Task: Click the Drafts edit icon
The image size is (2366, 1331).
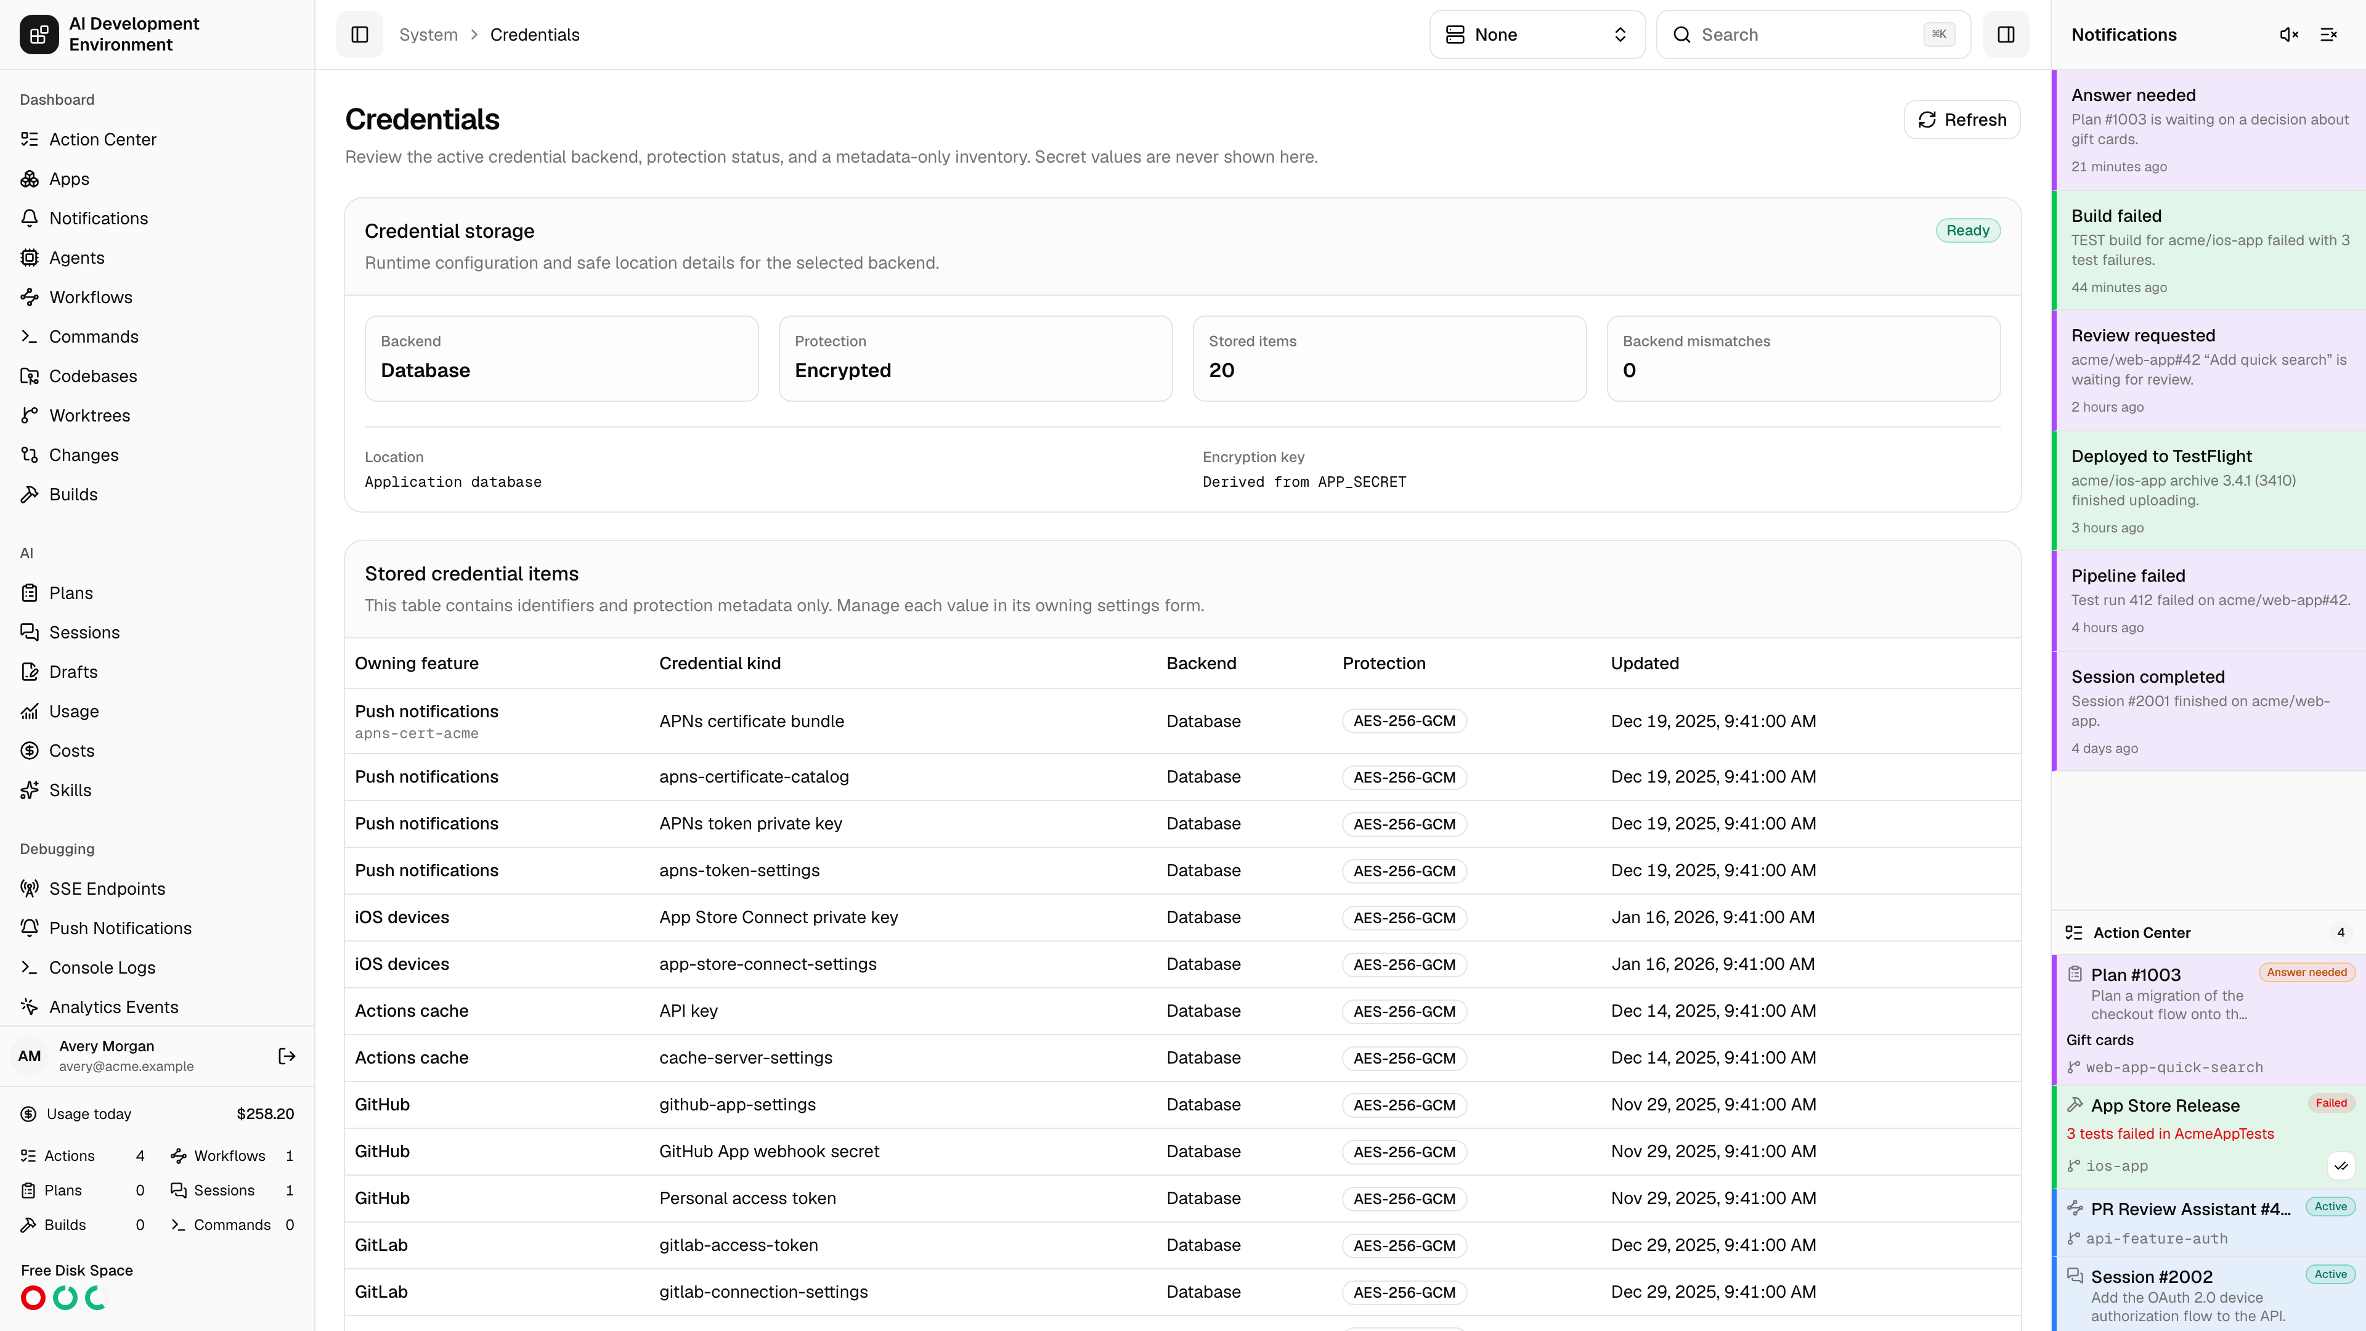Action: [x=30, y=672]
